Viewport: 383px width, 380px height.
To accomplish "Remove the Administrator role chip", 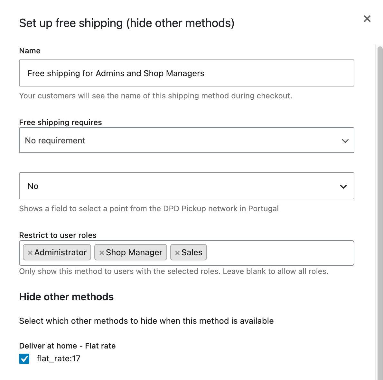I will [30, 252].
